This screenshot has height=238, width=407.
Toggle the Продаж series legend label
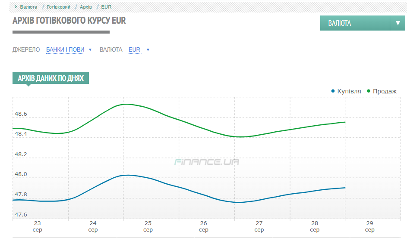[x=385, y=91]
